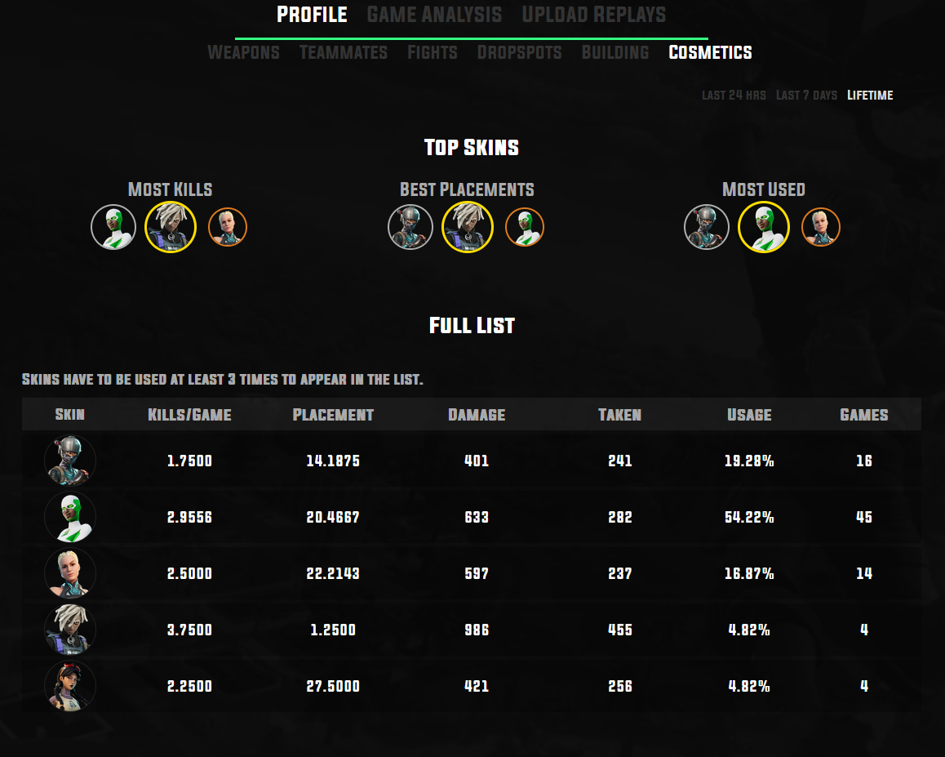Switch to the Dropspots sub-tab
Screen dimensions: 945x757
tap(520, 52)
